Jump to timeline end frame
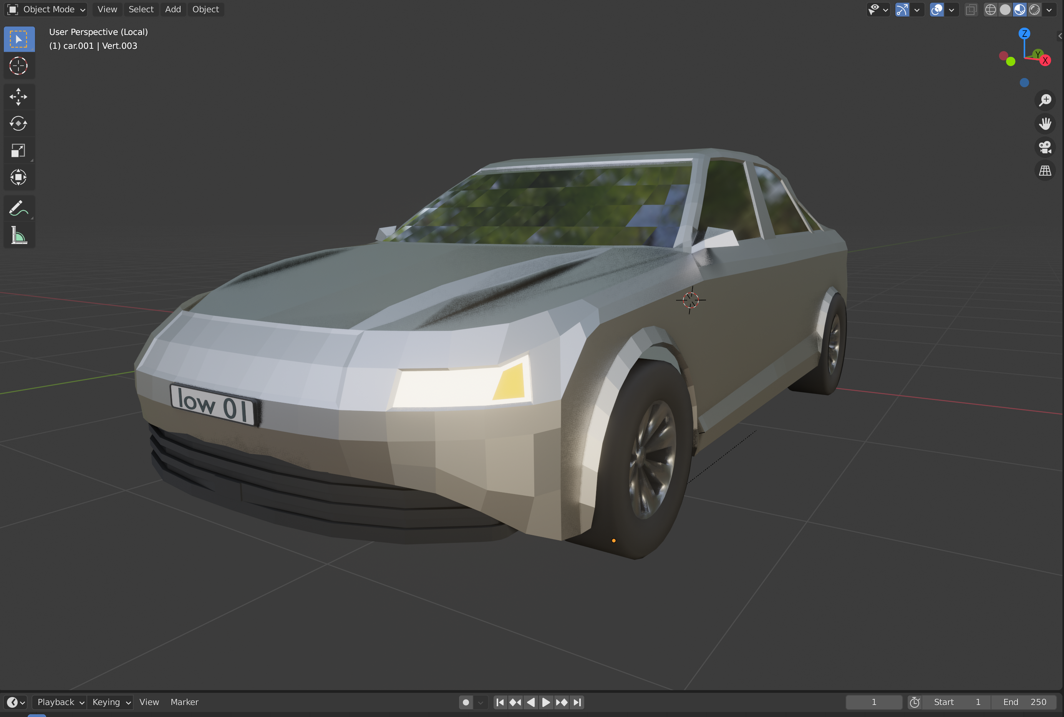 tap(577, 702)
